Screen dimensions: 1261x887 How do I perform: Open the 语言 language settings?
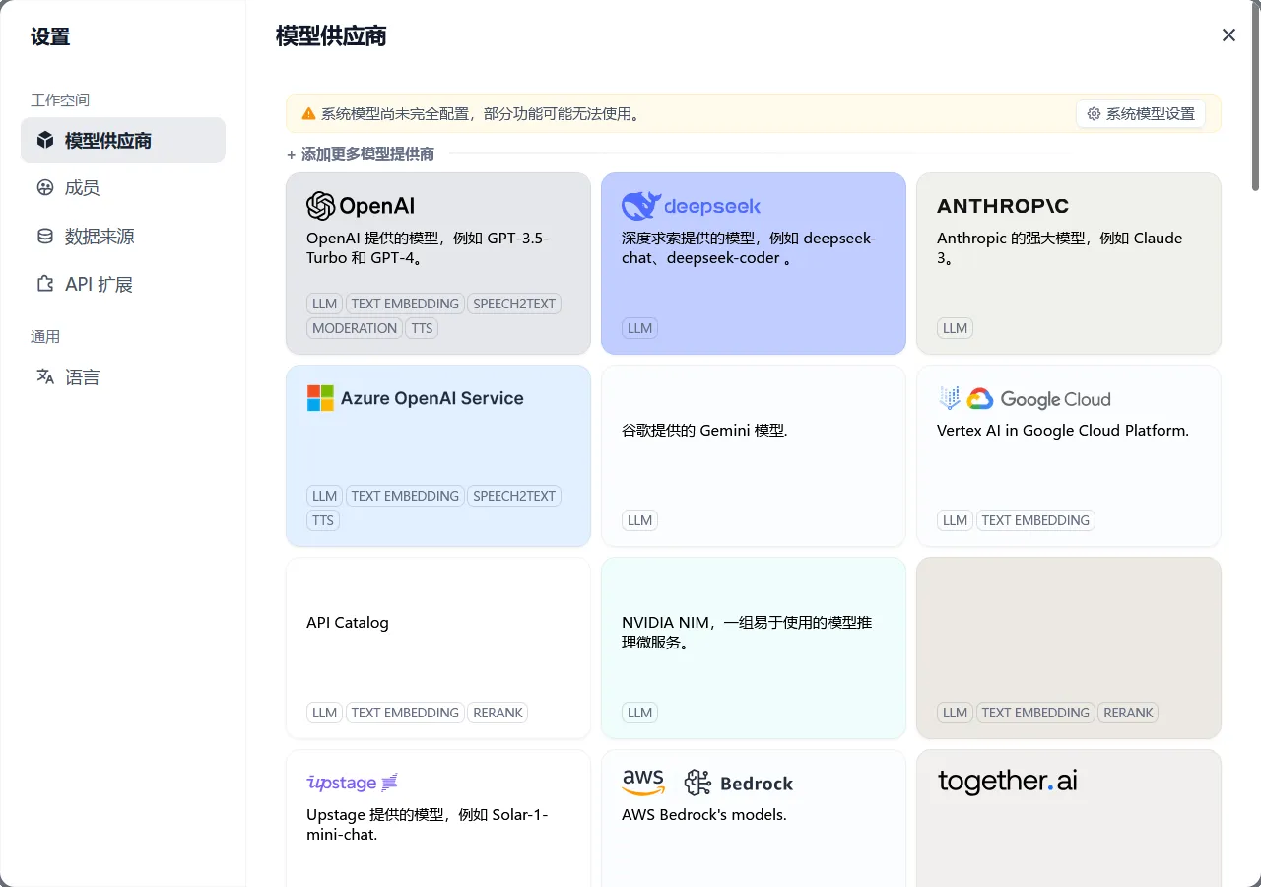pos(123,376)
